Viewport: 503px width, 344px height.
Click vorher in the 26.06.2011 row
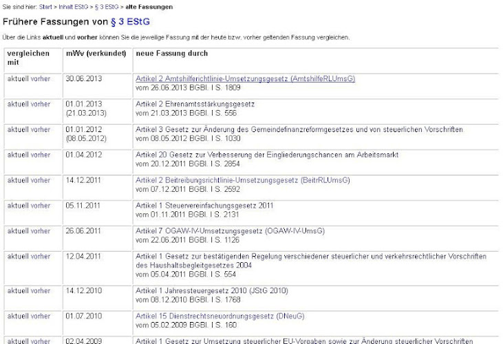coord(41,231)
